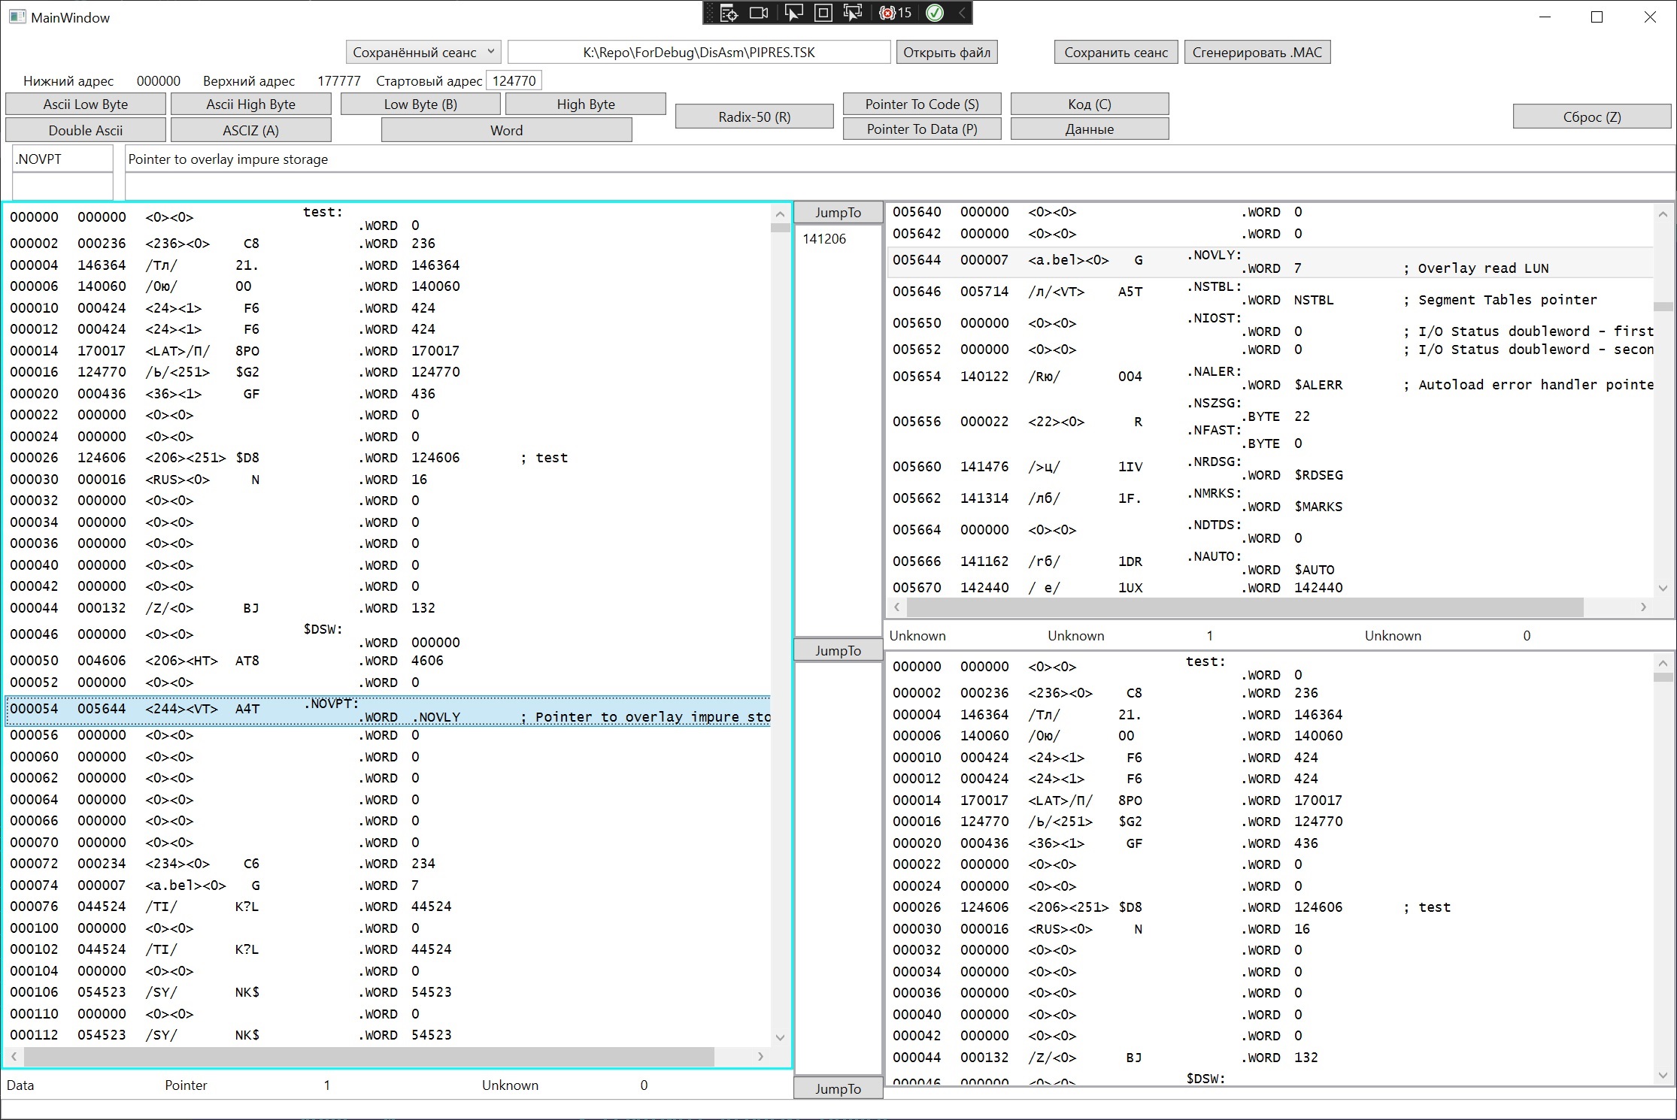Open Live Visual Tree icon in debug toolbar
1677x1120 pixels.
(x=729, y=13)
